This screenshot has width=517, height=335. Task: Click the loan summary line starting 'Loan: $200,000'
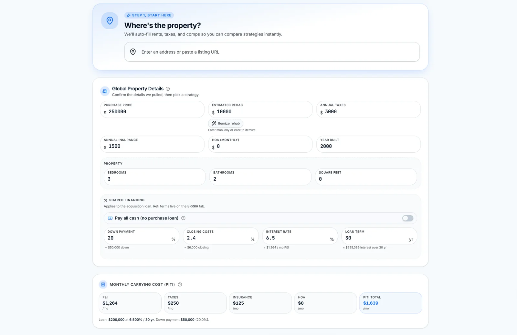click(x=154, y=320)
